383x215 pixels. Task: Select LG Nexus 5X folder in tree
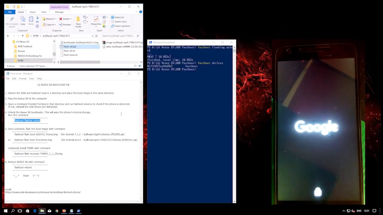pos(22,42)
